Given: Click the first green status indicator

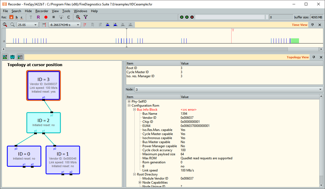Looking at the screenshot, I should (182, 17).
